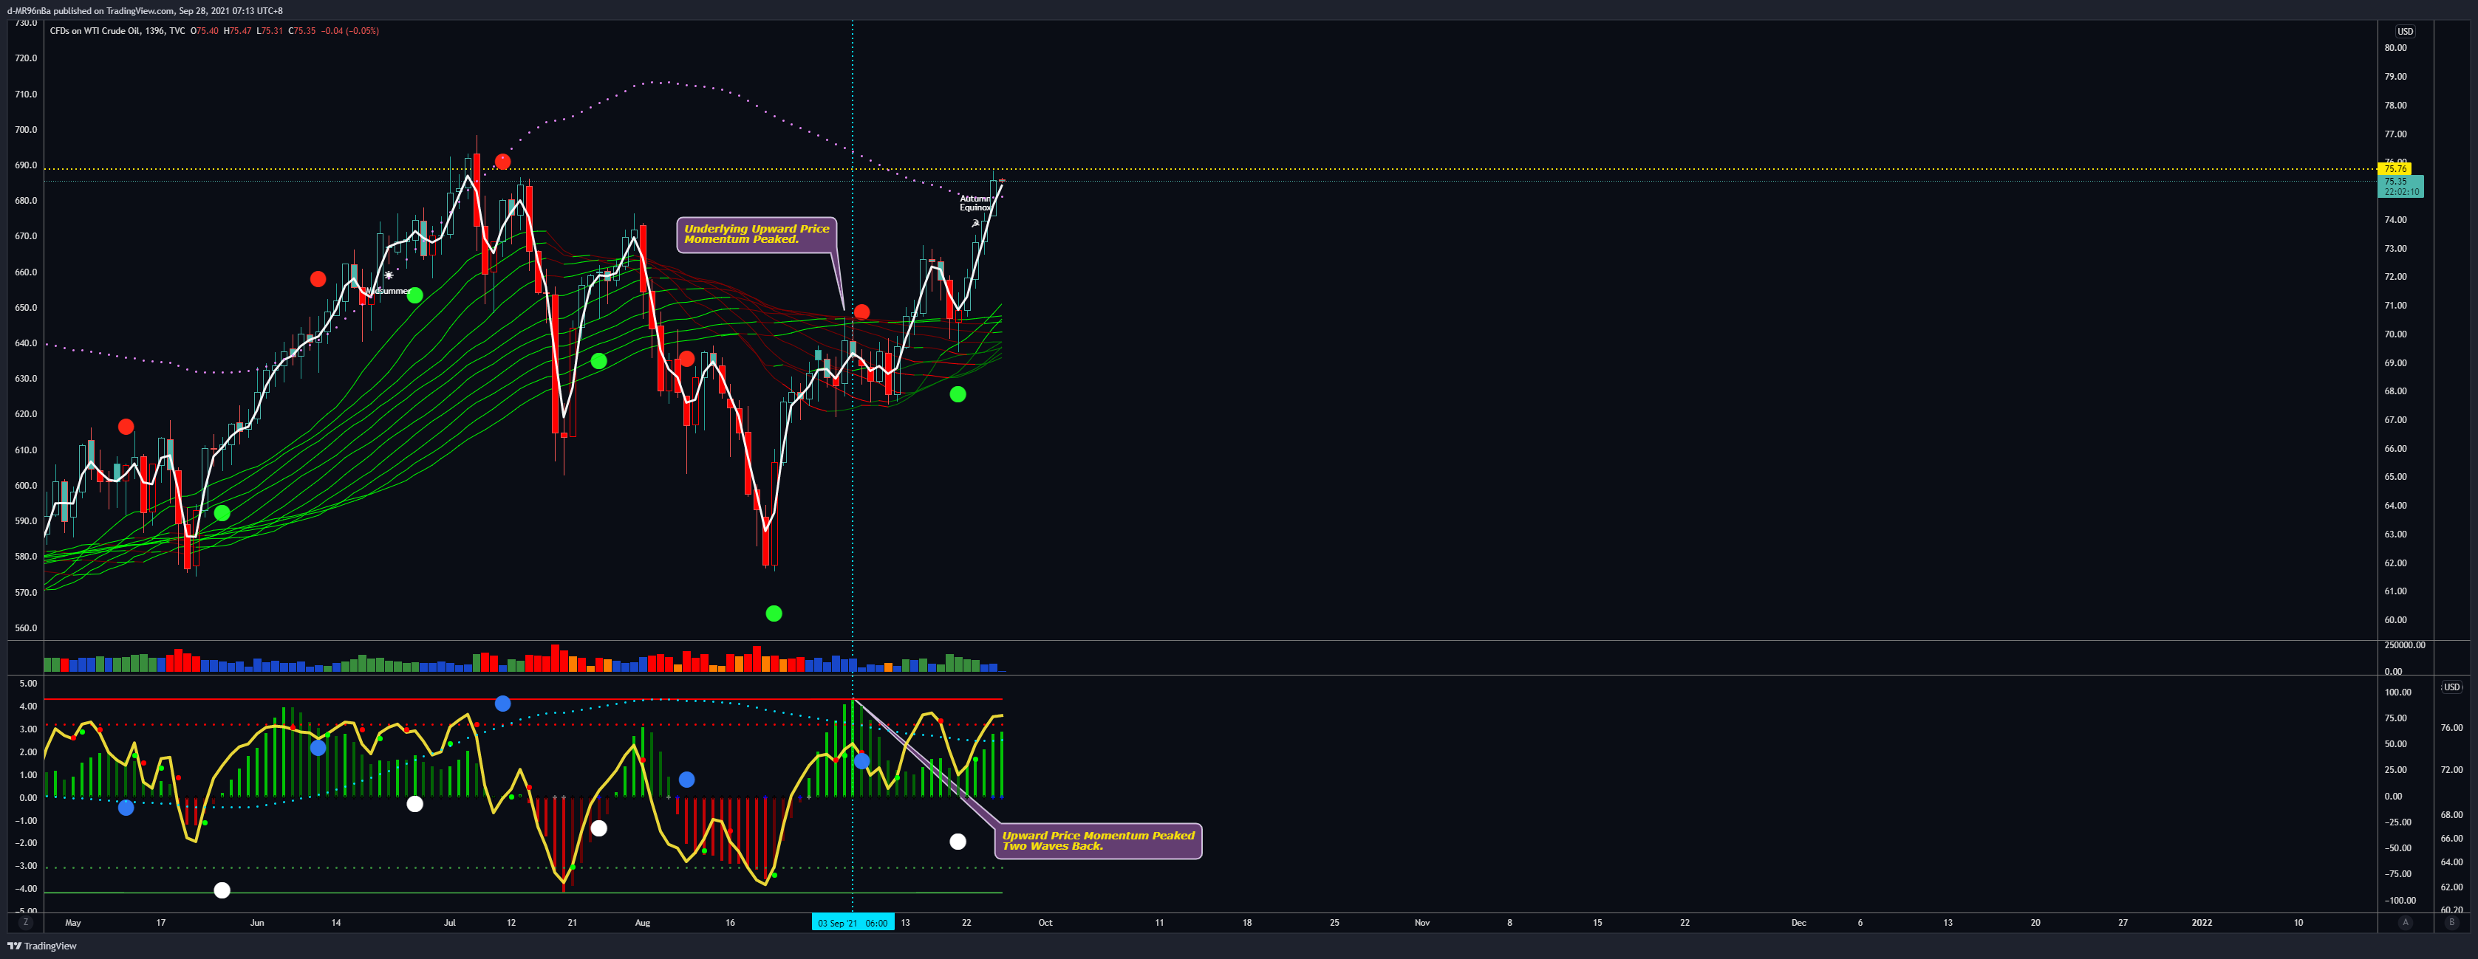Toggle auto scale with the A button

[x=2405, y=923]
